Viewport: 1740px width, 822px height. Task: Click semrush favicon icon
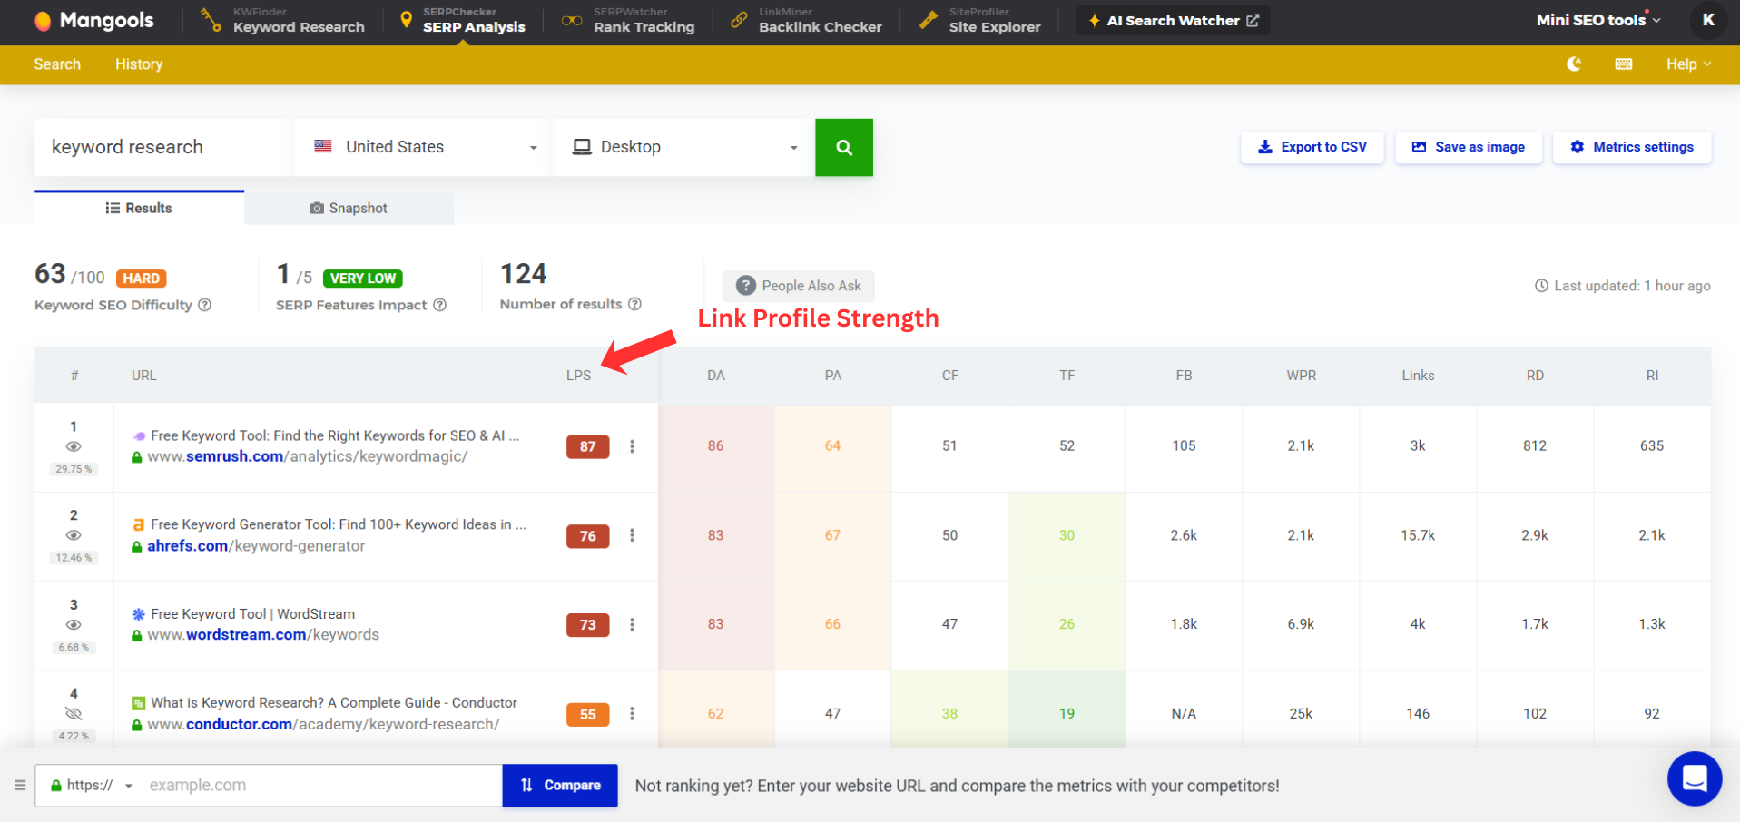pos(139,435)
